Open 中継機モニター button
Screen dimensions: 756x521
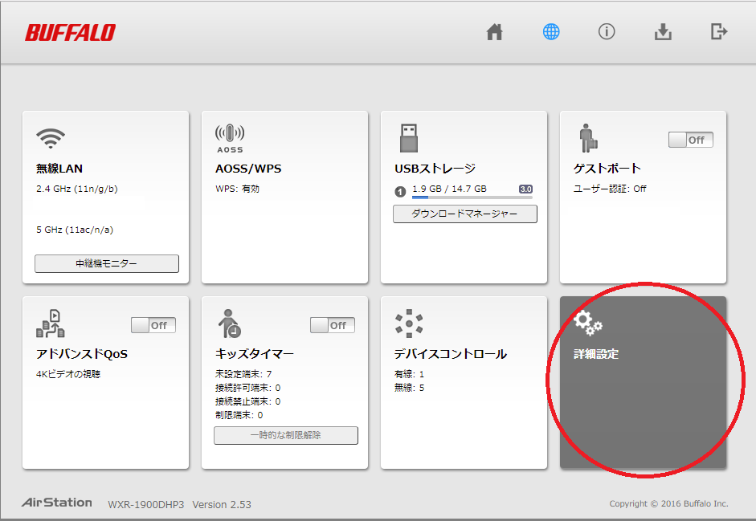[x=107, y=263]
